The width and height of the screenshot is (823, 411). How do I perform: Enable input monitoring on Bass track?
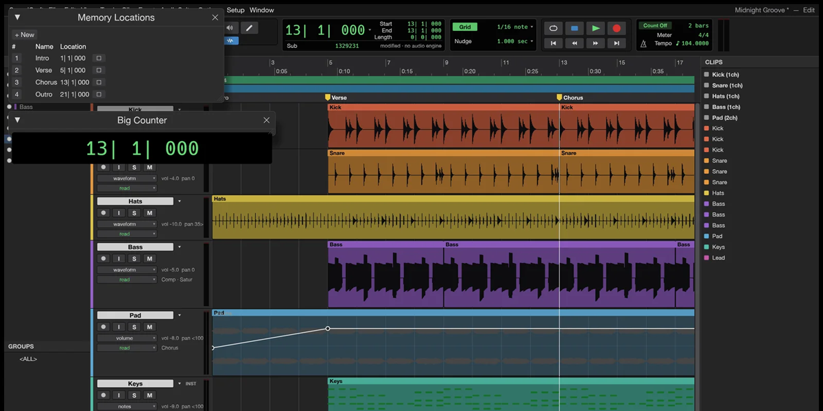[119, 259]
